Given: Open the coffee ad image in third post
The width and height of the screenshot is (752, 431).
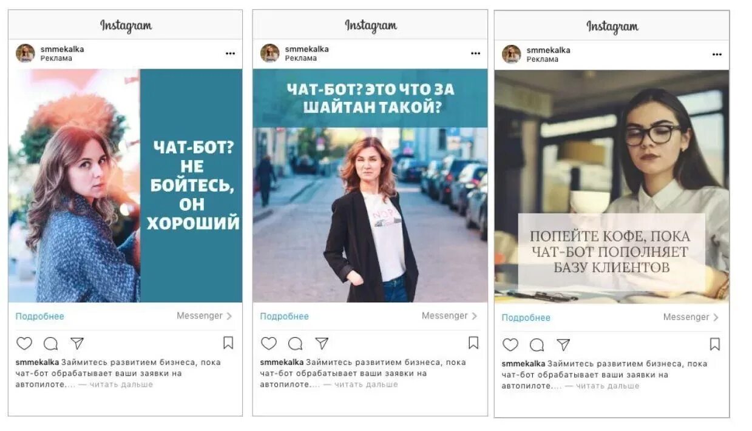Looking at the screenshot, I should click(x=612, y=187).
